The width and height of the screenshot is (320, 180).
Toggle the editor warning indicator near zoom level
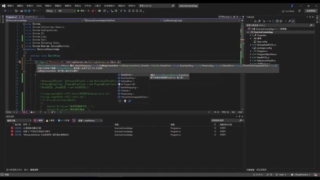pos(32,112)
